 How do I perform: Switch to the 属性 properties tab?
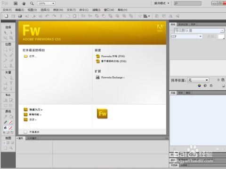click(x=20, y=138)
